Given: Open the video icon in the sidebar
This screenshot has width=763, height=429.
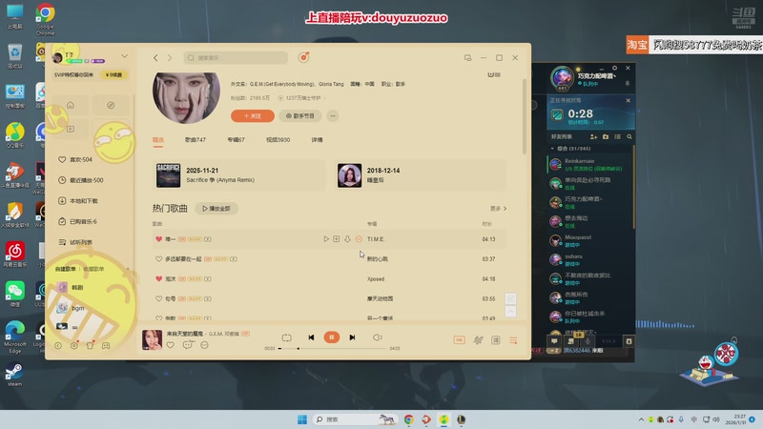Looking at the screenshot, I should point(71,129).
